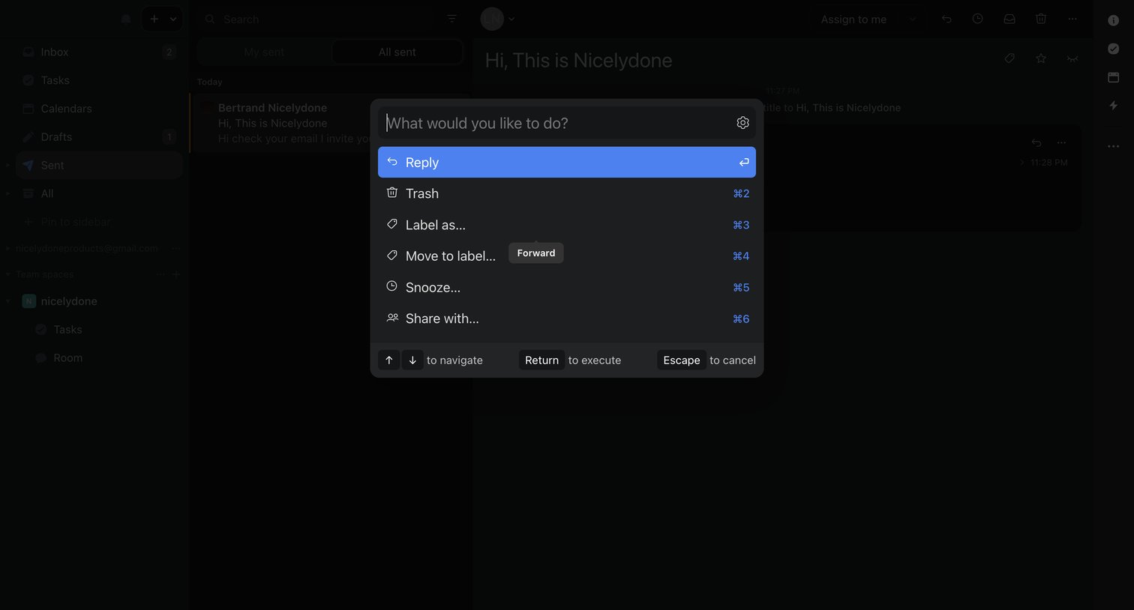1134x610 pixels.
Task: Open Inbox in the sidebar
Action: coord(99,52)
